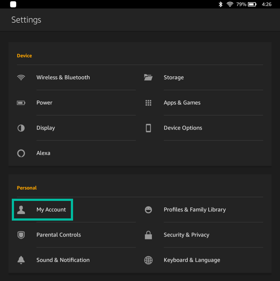The height and width of the screenshot is (281, 280).
Task: Tap the Storage folder icon
Action: click(x=148, y=77)
